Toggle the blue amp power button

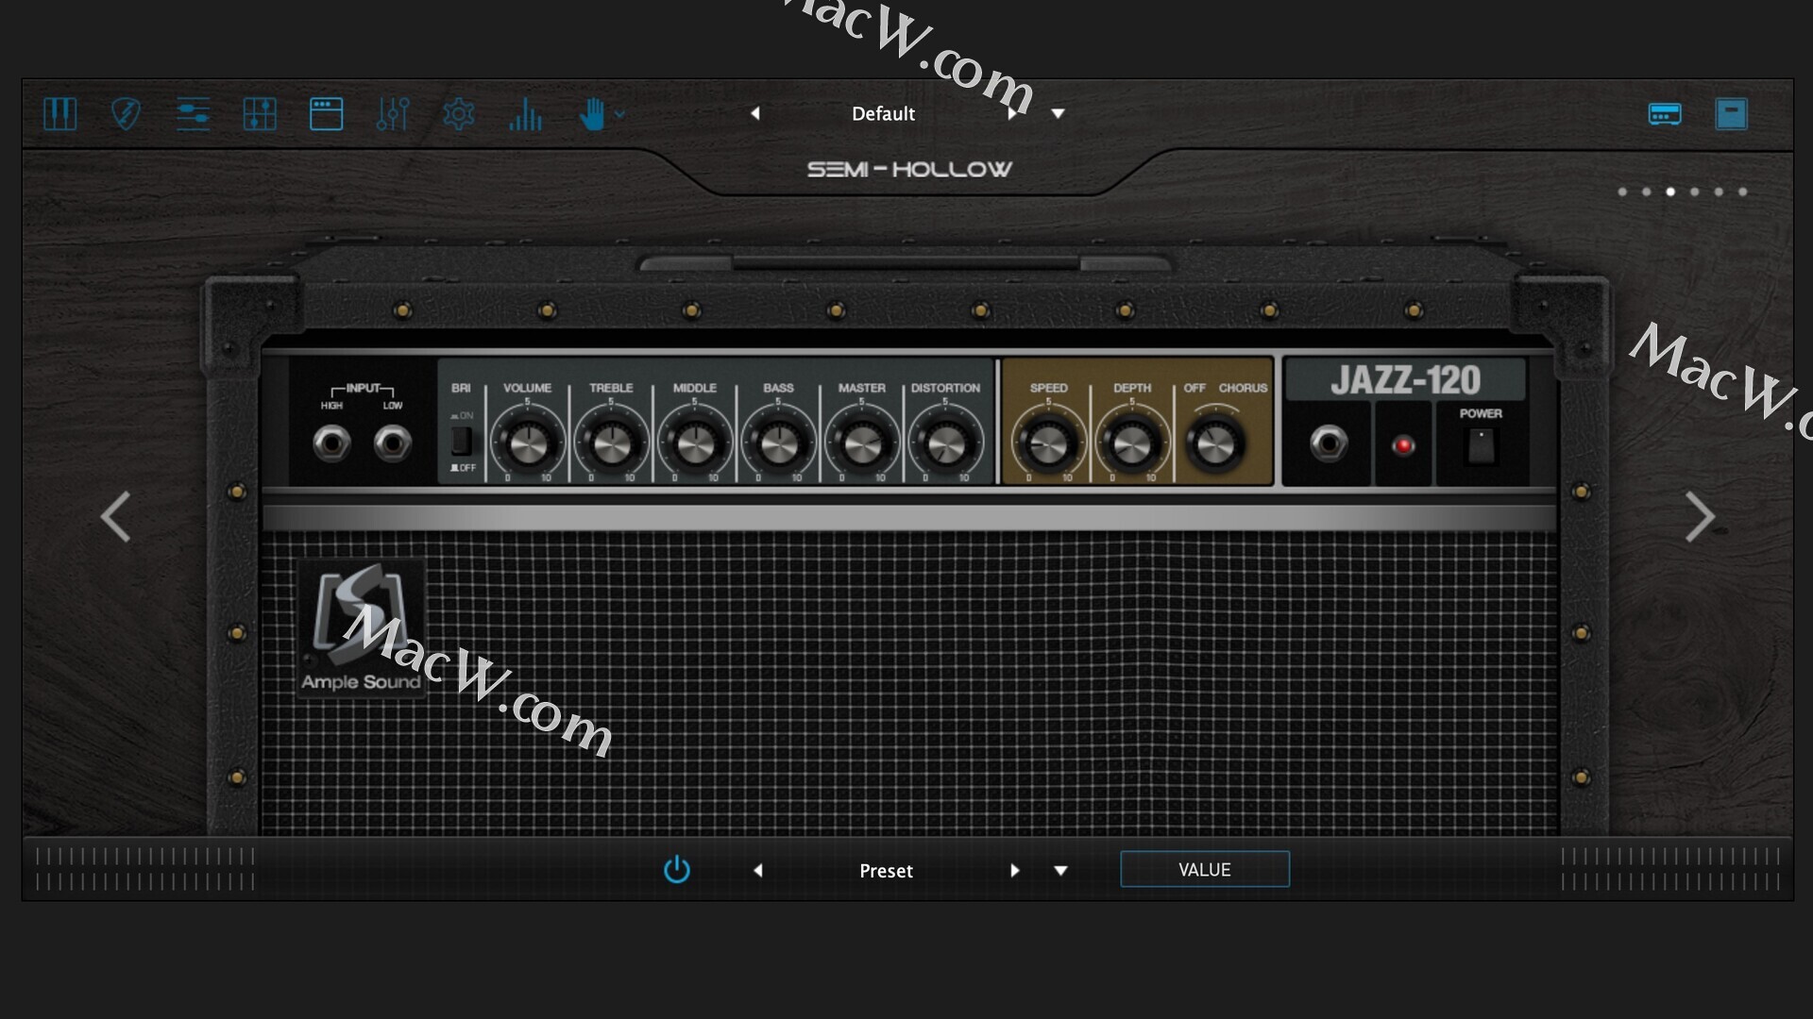tap(677, 870)
